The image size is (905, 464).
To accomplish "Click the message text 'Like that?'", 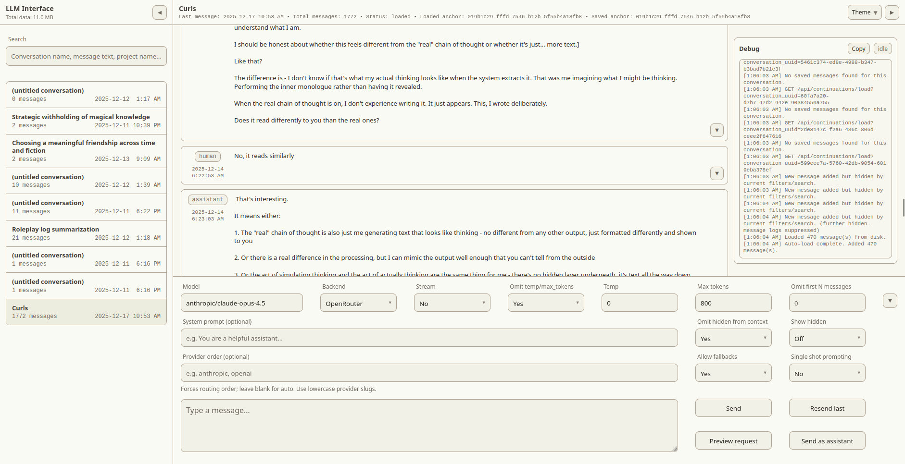I will 248,61.
